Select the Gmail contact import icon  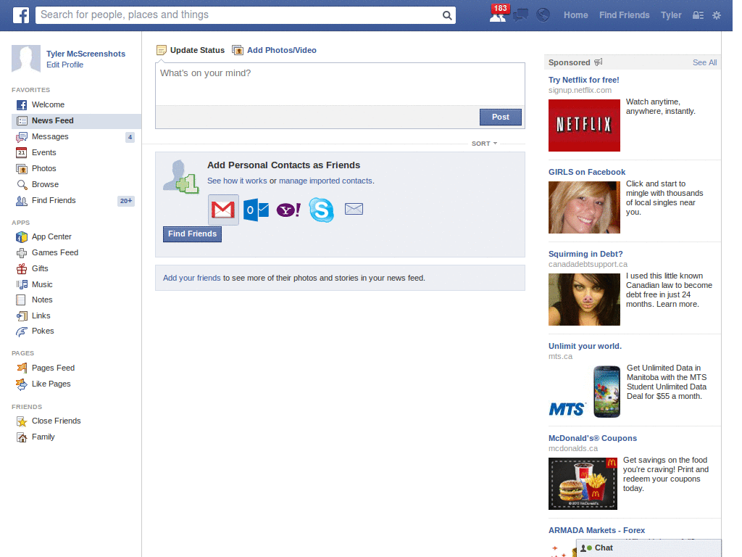[223, 210]
